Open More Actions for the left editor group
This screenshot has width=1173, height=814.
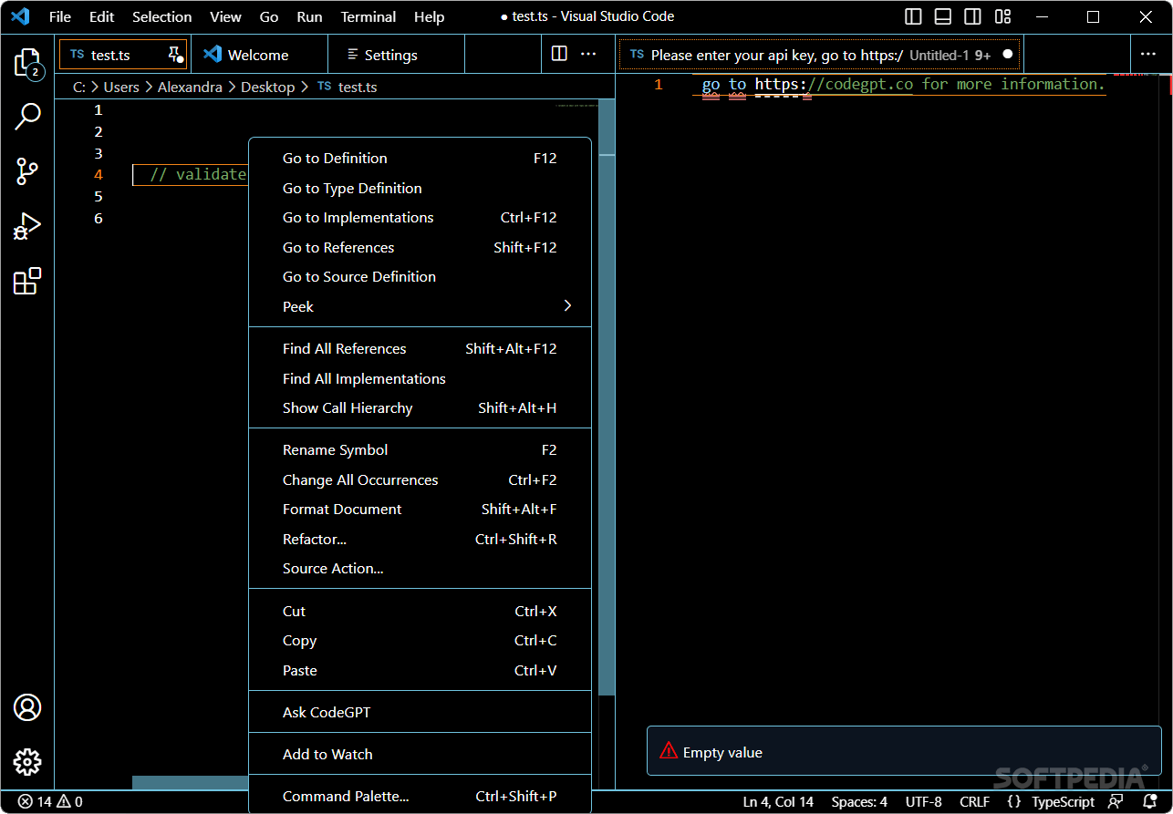point(589,54)
